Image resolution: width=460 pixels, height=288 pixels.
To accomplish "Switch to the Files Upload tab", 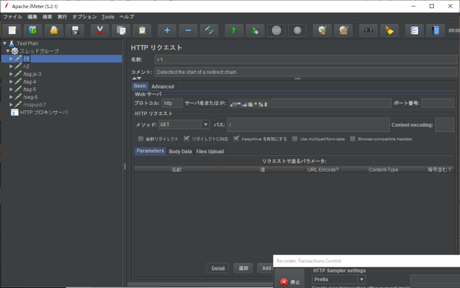I will (210, 151).
